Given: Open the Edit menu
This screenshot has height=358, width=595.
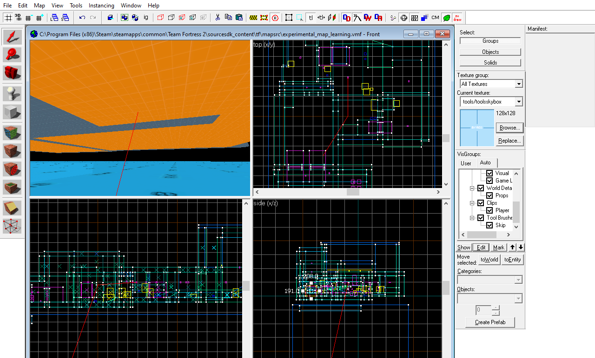Looking at the screenshot, I should 23,6.
